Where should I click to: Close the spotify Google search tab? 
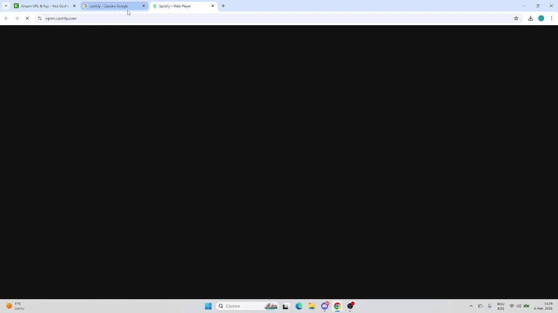click(x=143, y=6)
